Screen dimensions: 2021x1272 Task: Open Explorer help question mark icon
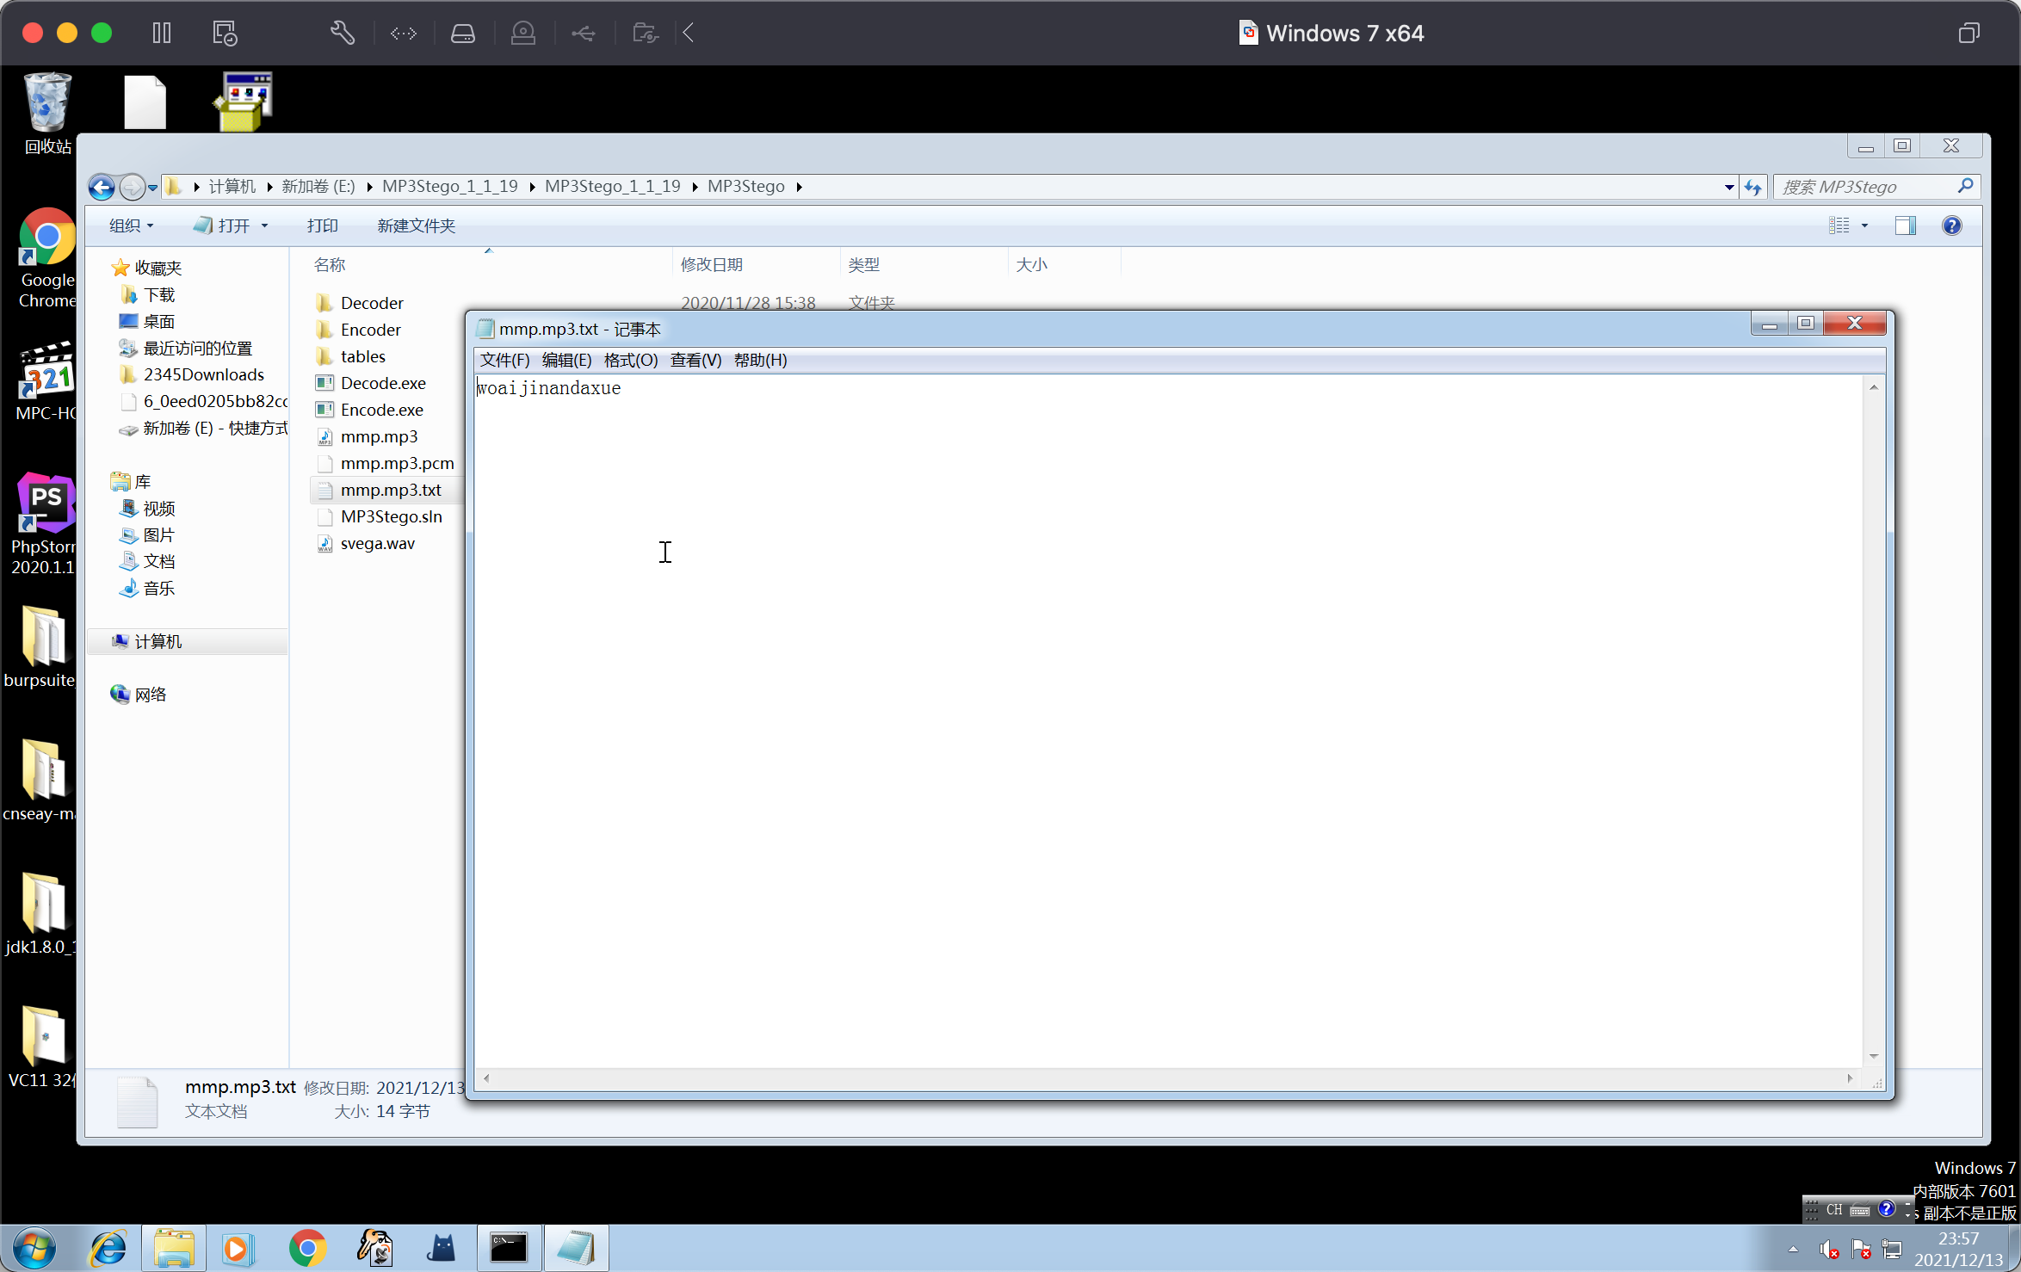click(1951, 225)
